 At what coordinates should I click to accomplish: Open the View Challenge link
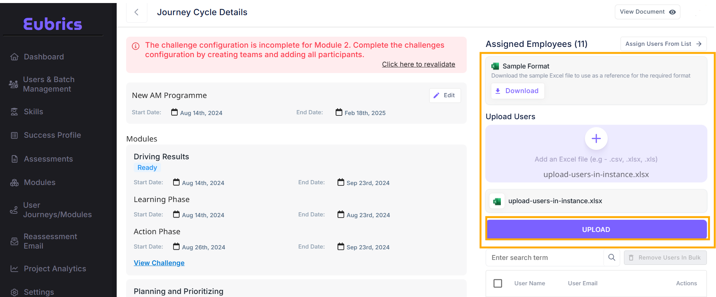[159, 263]
